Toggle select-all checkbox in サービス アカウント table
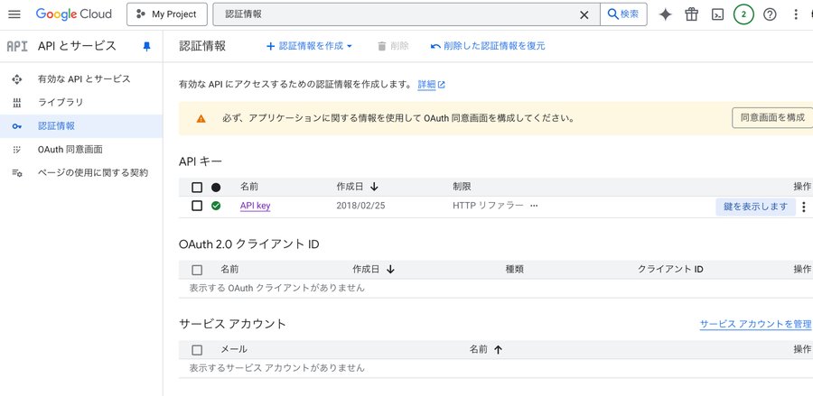The height and width of the screenshot is (396, 813). [x=197, y=349]
